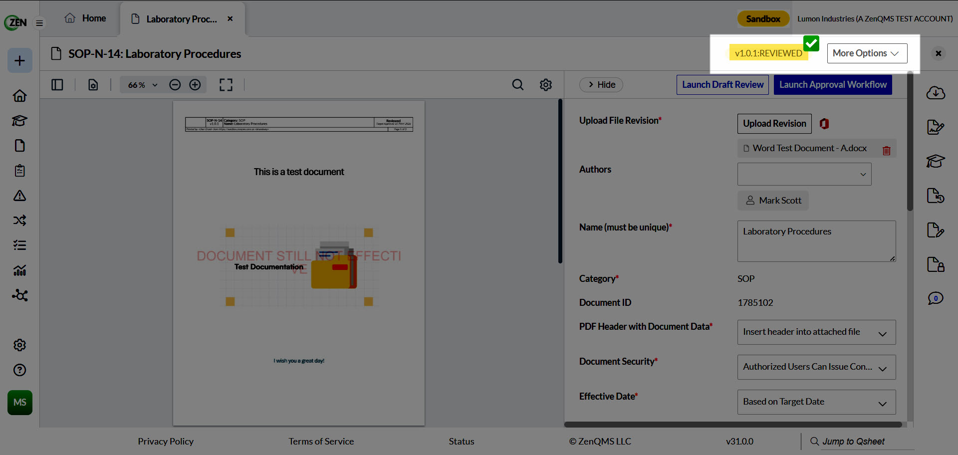Click the v1.0.1:REVIEWED status badge
This screenshot has height=455, width=958.
tap(768, 53)
